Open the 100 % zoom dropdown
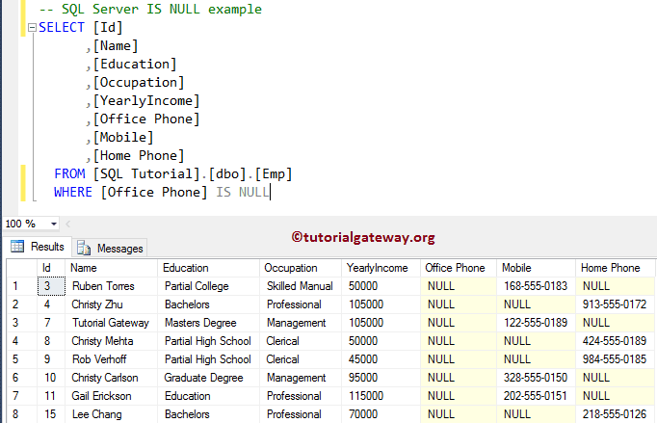 pos(52,224)
